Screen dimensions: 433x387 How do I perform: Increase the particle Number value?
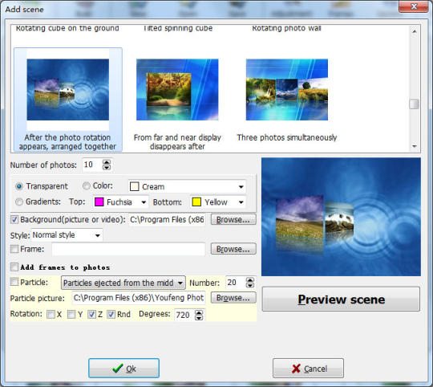[250, 280]
